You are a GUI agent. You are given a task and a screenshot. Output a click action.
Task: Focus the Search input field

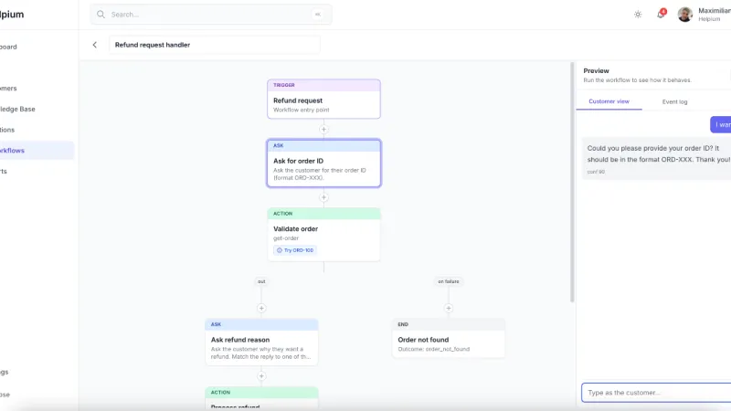(x=211, y=15)
